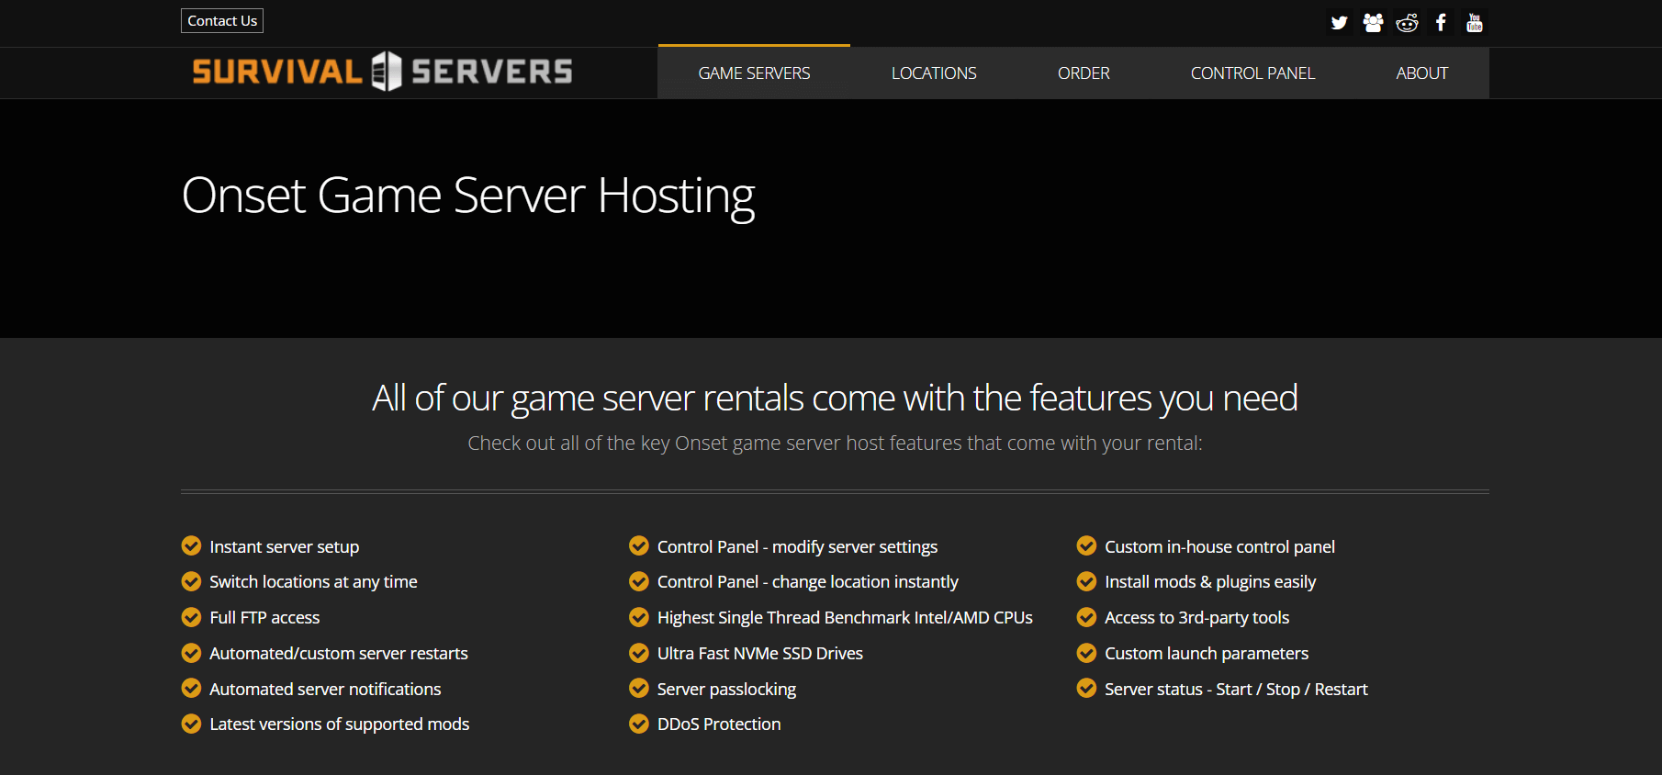The width and height of the screenshot is (1662, 775).
Task: Select the Install mods & plugins easily text
Action: pos(1210,582)
